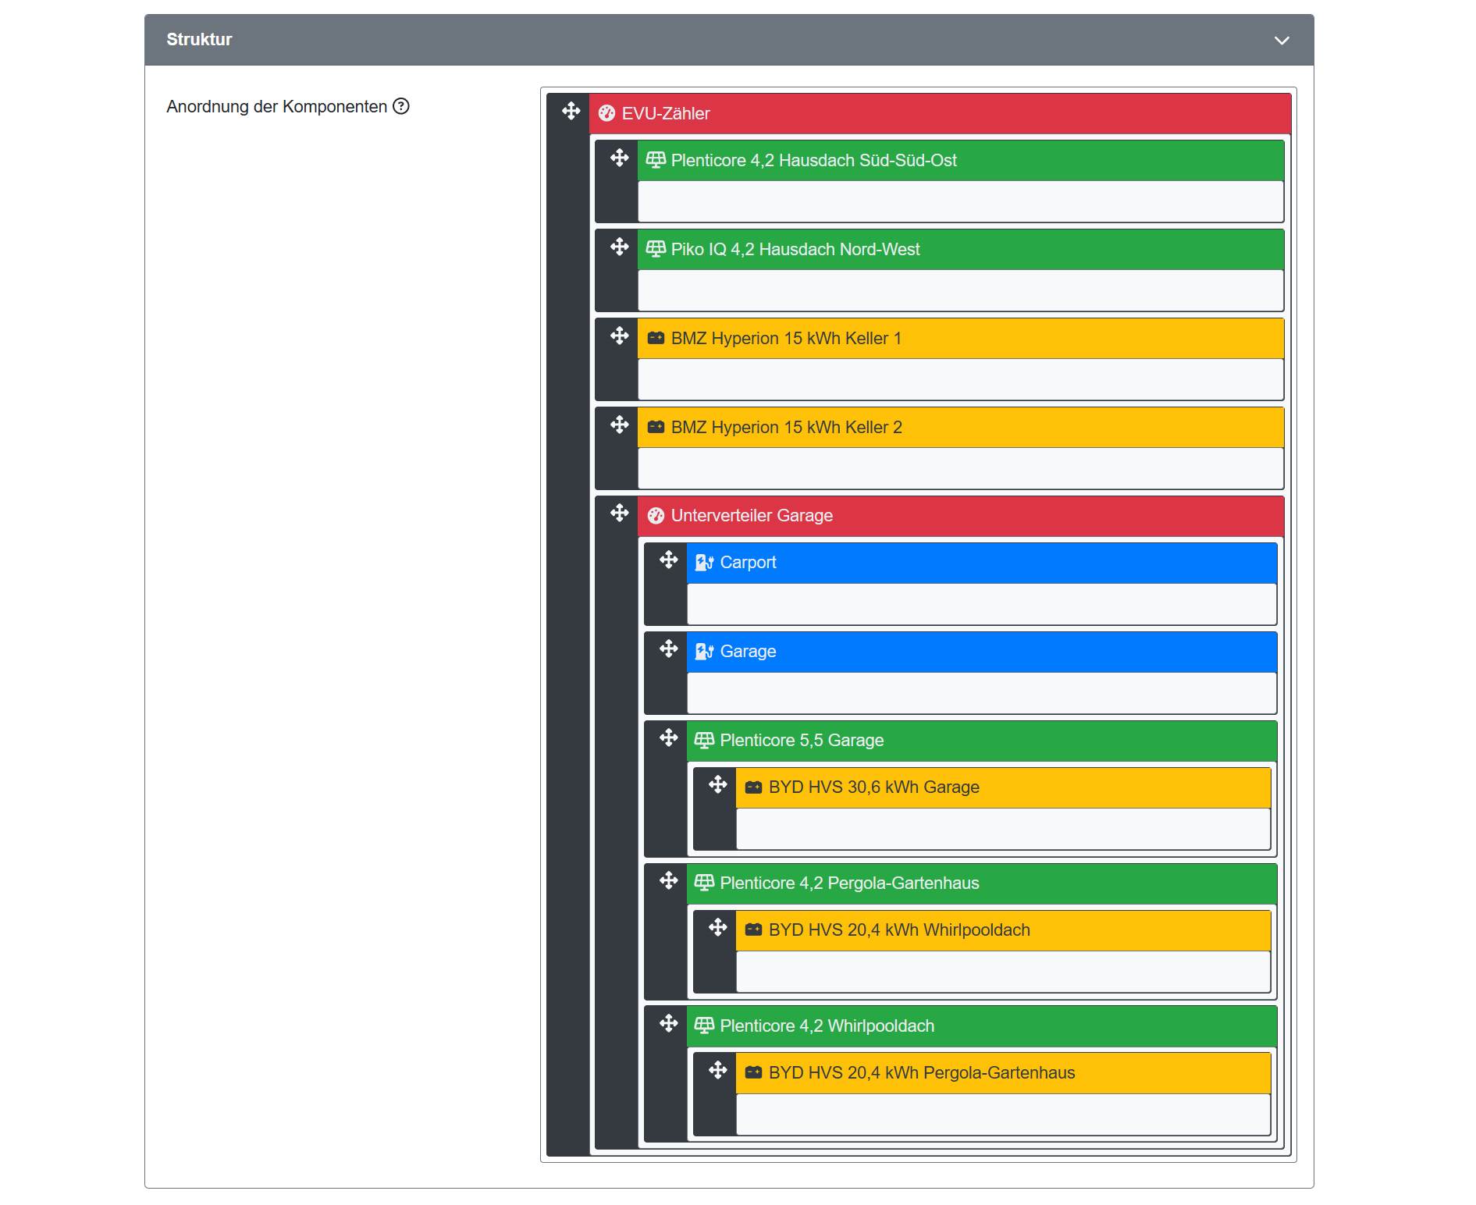Select BYD HVS 30,6 kWh Garage label
1476x1205 pixels.
[874, 787]
